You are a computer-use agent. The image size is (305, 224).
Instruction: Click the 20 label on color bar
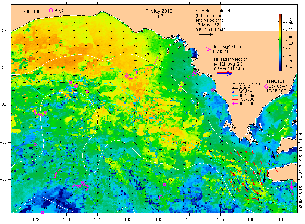[x=285, y=21]
